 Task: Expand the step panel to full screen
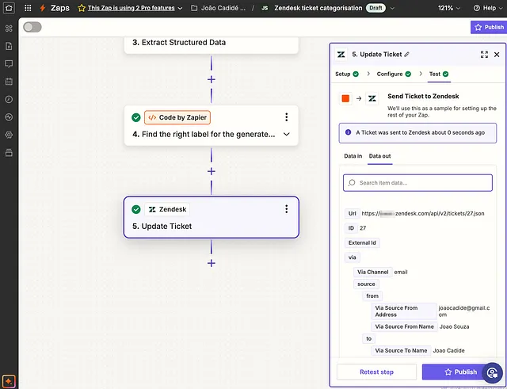pyautogui.click(x=484, y=55)
